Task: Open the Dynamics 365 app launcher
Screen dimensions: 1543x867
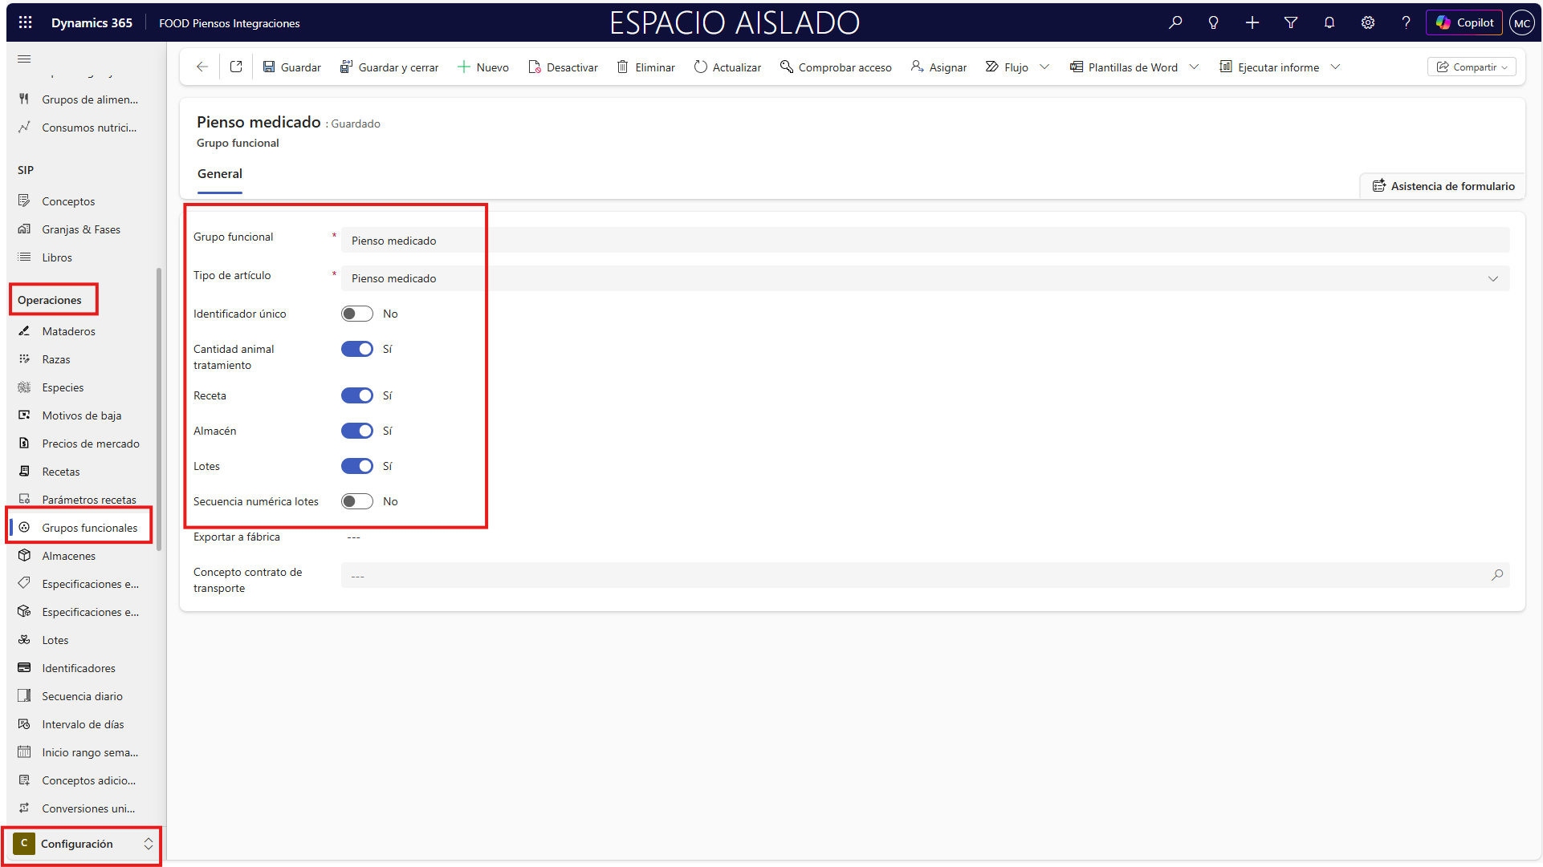Action: tap(26, 22)
